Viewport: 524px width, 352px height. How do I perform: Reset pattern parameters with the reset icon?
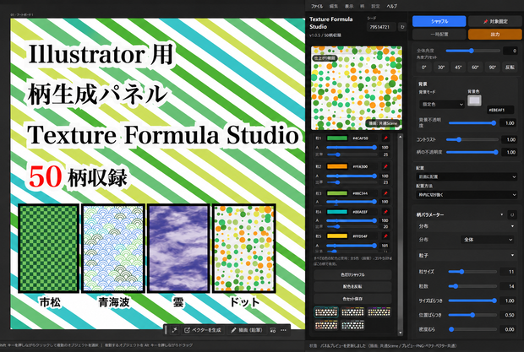point(512,215)
